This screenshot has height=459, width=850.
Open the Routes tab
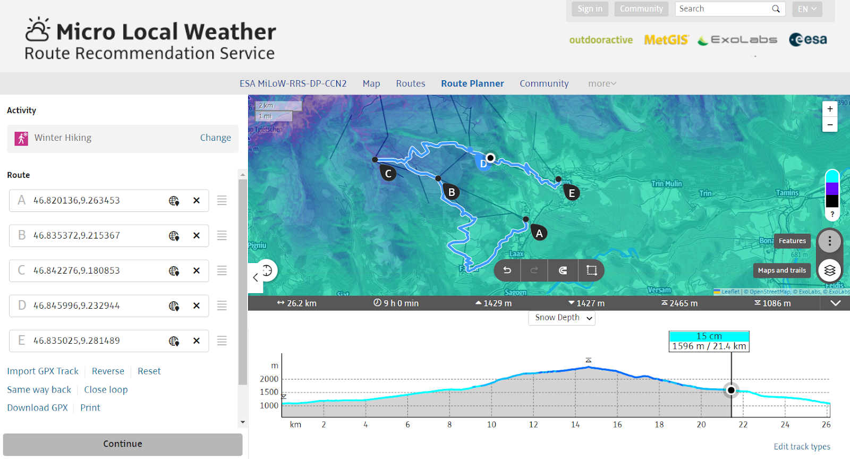click(411, 83)
